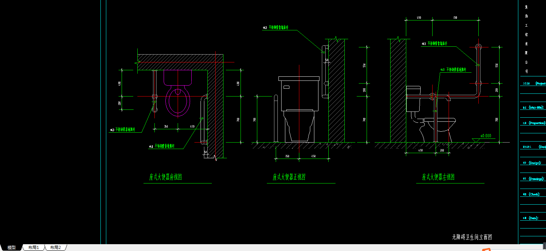Click the 700 dimension above the left view

pyautogui.click(x=455, y=18)
